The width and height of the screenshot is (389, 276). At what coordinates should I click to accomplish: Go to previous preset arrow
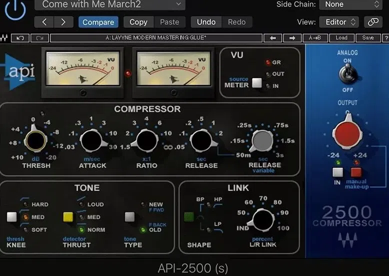tap(44, 22)
